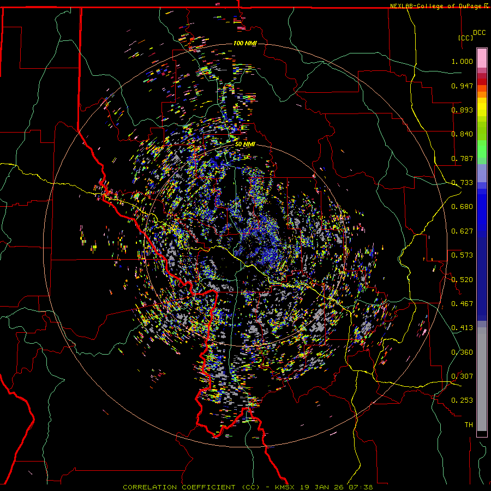Click the 1.000 color scale value
The image size is (491, 491).
click(x=462, y=61)
